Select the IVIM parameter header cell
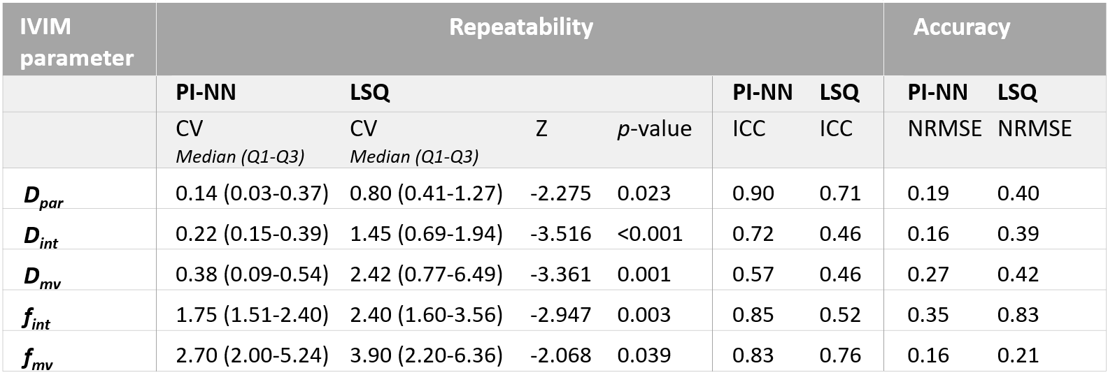This screenshot has height=375, width=1108. [x=76, y=42]
